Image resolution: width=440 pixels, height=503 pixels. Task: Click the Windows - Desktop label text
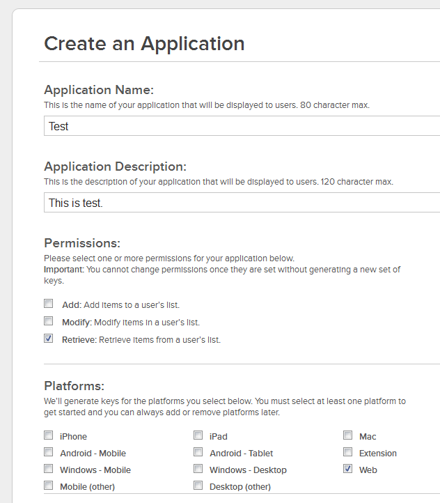(x=248, y=470)
